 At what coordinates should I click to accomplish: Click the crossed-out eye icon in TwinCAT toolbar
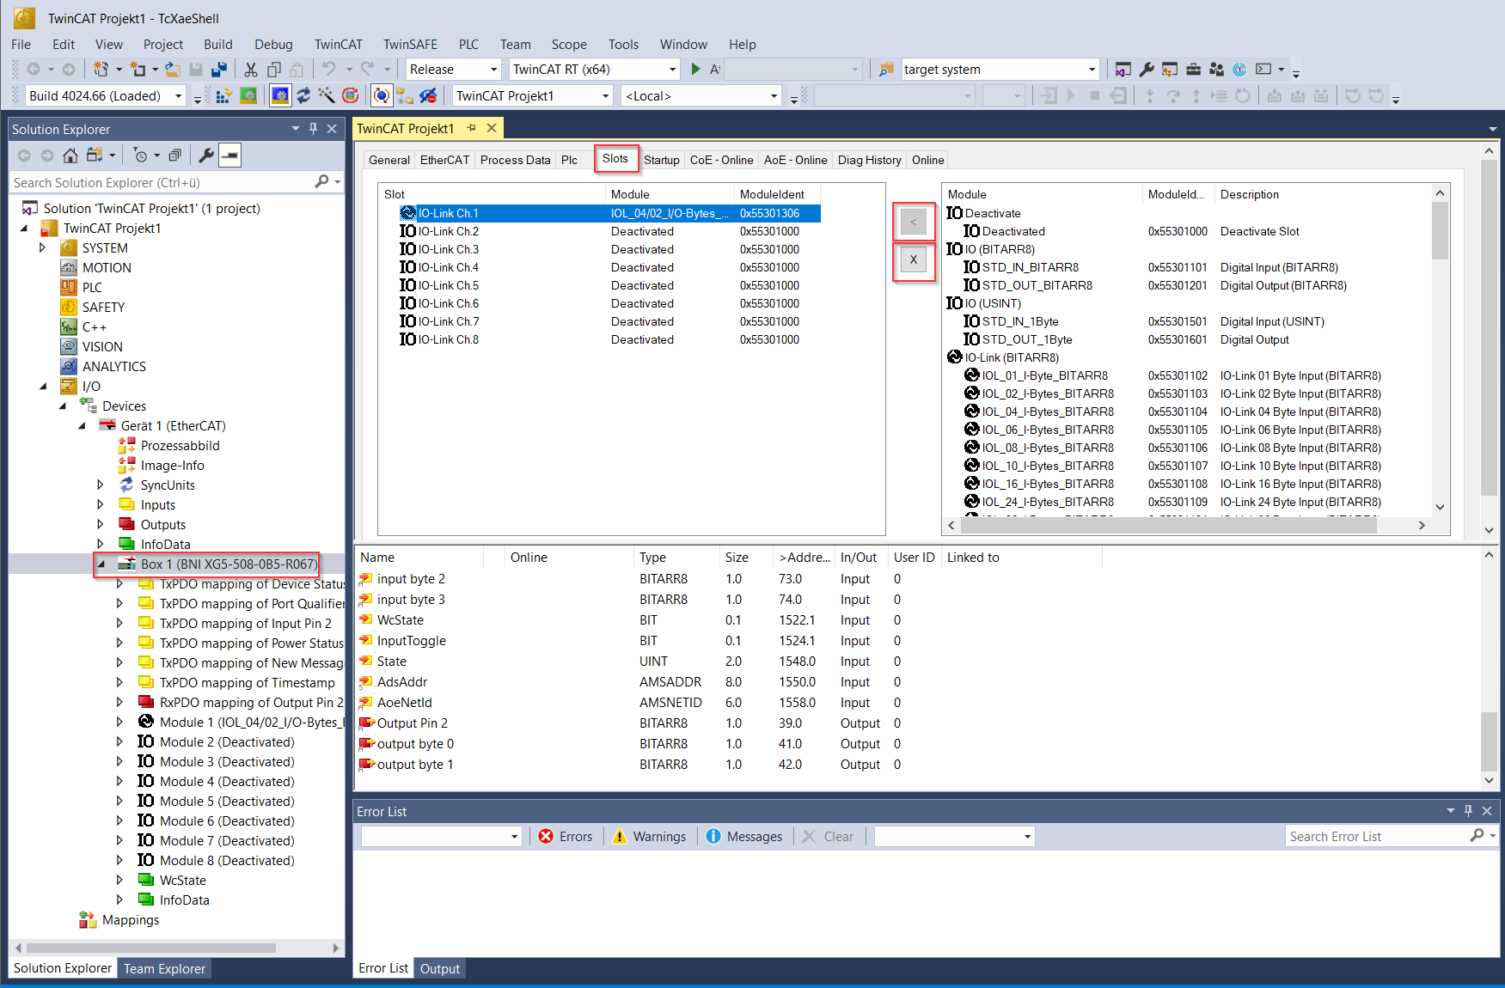pyautogui.click(x=428, y=95)
